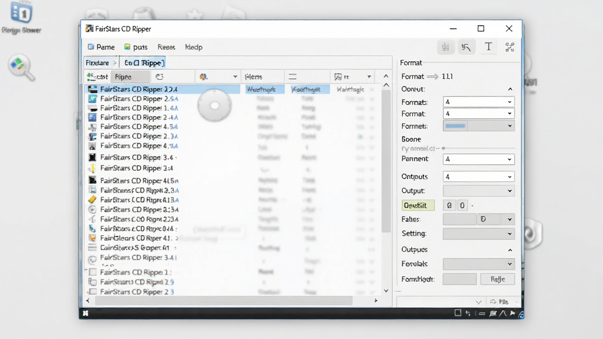Open the 'Plerign Biower' desktop shortcut
Image resolution: width=603 pixels, height=339 pixels.
[x=22, y=17]
